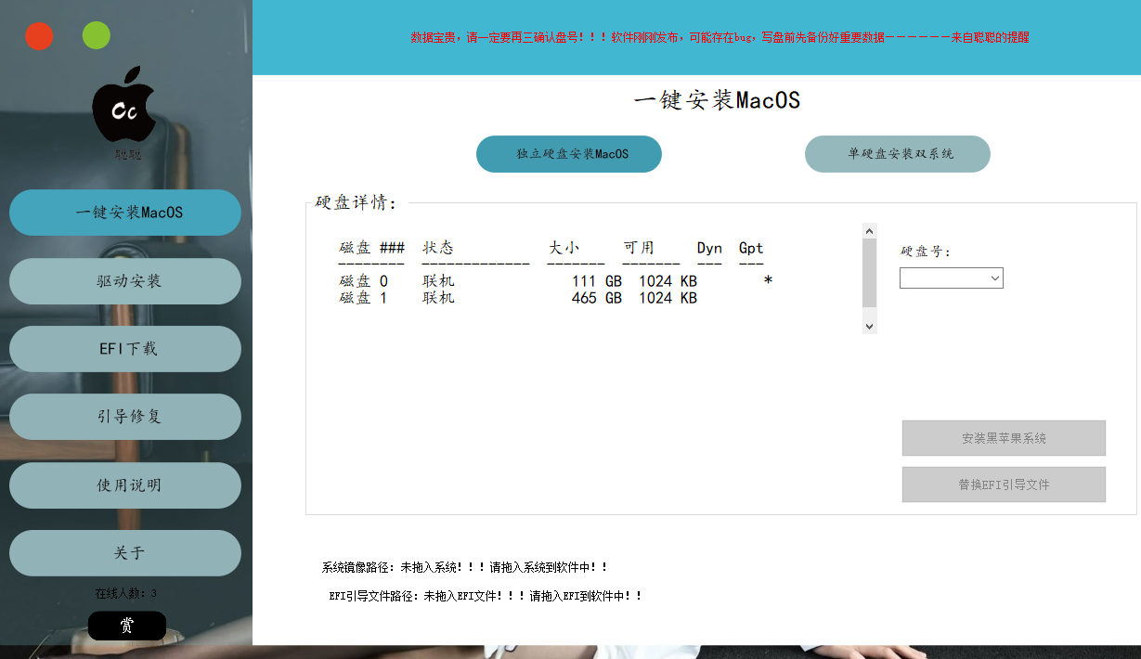1141x659 pixels.
Task: Open the 硬盘号 dropdown
Action: click(x=952, y=278)
